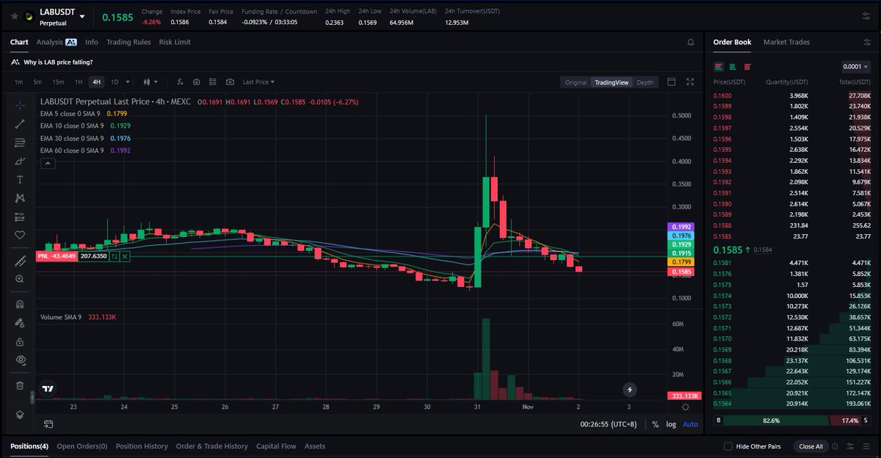The height and width of the screenshot is (458, 881).
Task: Expand the LABUSDT pair selector dropdown
Action: point(82,16)
